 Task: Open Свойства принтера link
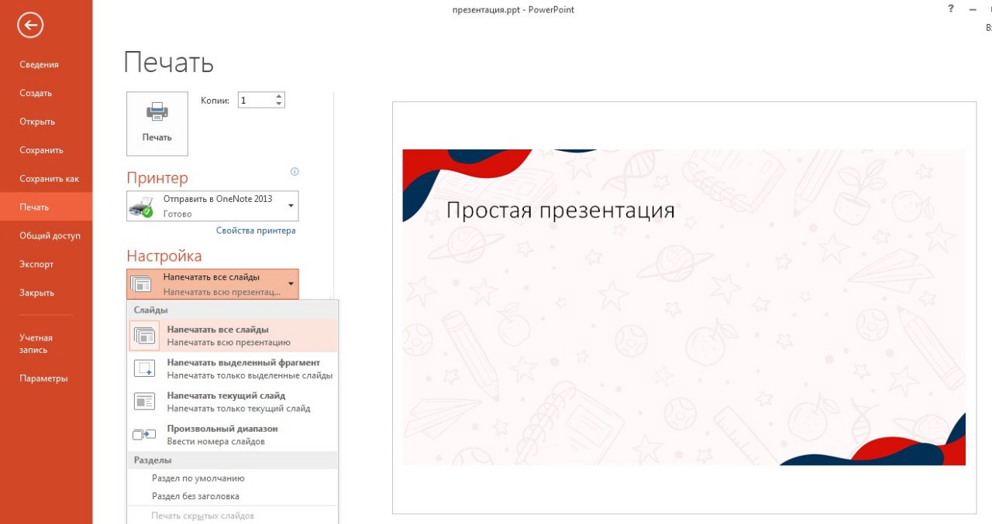256,231
